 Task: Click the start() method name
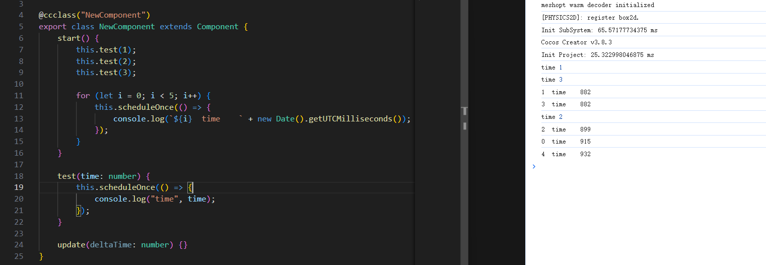pos(69,38)
